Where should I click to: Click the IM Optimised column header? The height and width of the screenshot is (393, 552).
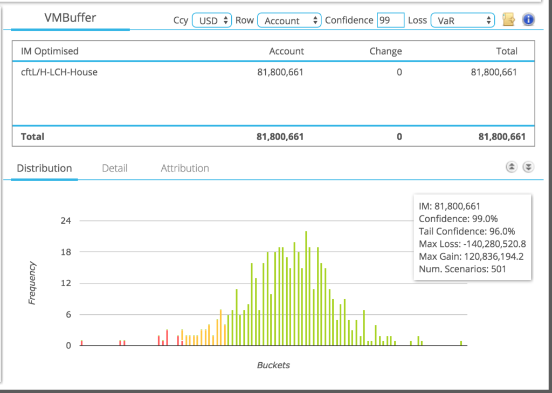tap(50, 51)
